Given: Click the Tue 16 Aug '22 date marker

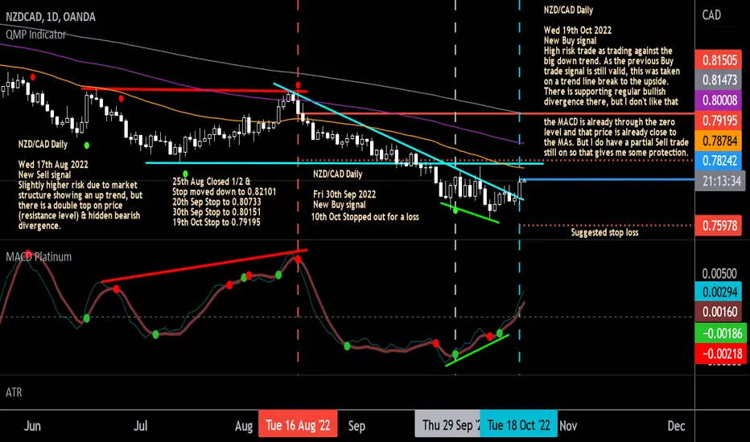Looking at the screenshot, I should (298, 425).
